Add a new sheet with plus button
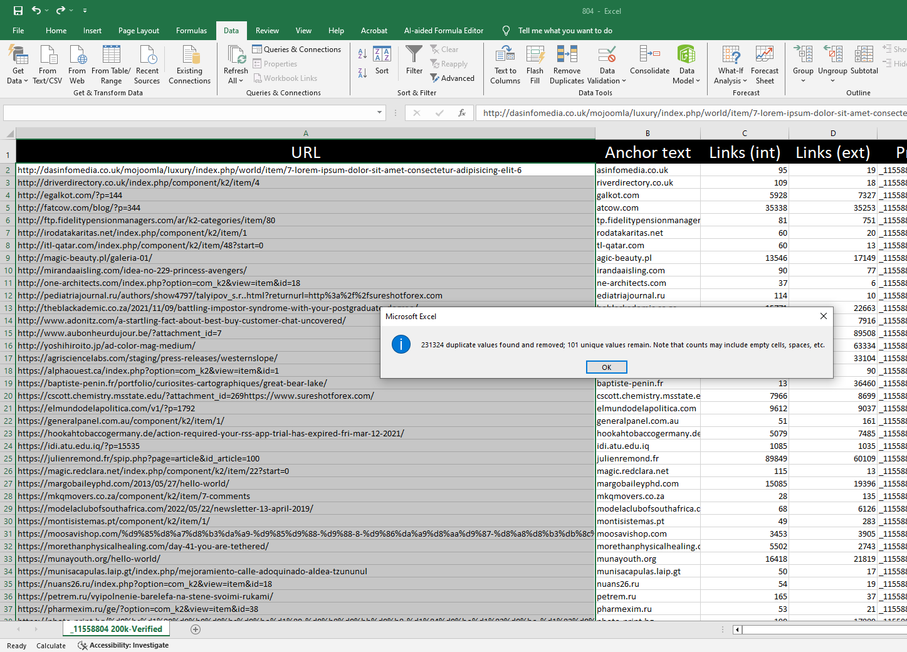 pyautogui.click(x=196, y=629)
